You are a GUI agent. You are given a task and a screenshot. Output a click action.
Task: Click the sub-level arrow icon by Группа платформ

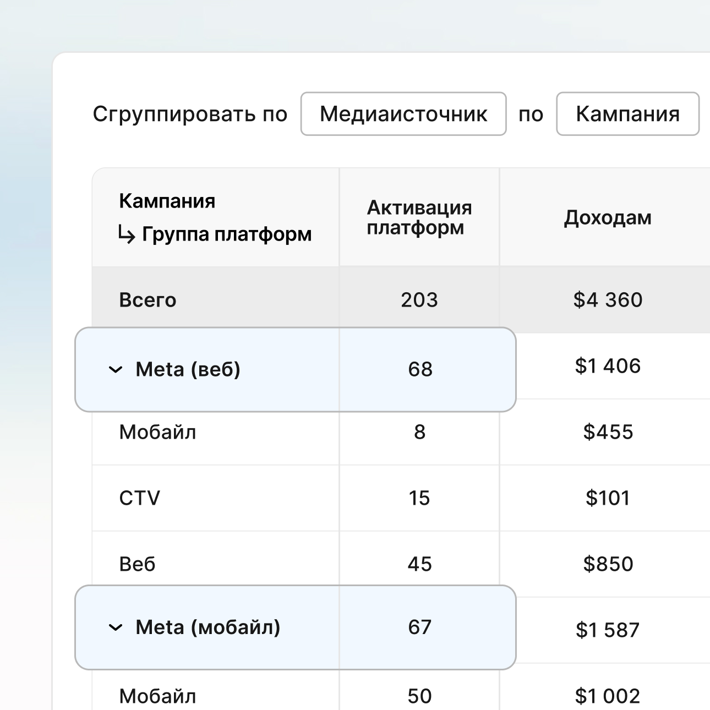(127, 235)
